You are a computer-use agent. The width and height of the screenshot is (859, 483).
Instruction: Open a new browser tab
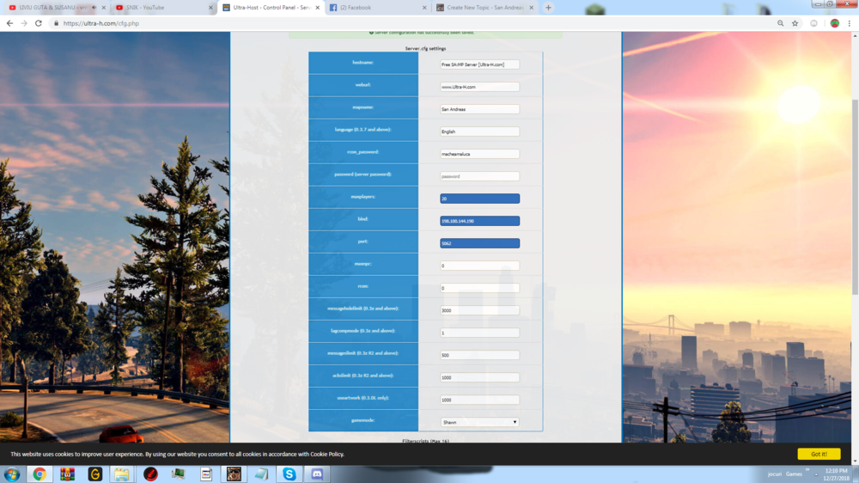548,8
